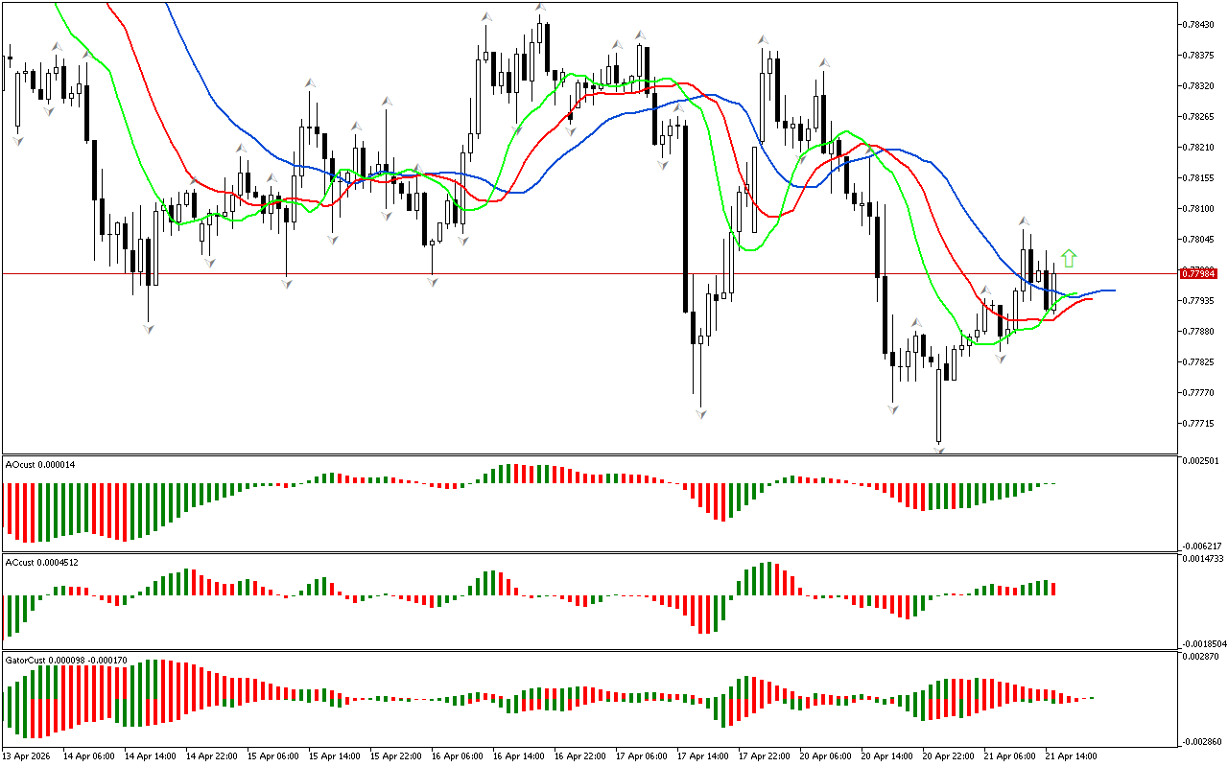
Task: Select the fractal arrow under the 17 Apr low
Action: click(701, 413)
